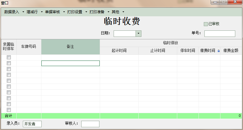Tick the last row 亲属临时停车 checkbox

coord(9,110)
